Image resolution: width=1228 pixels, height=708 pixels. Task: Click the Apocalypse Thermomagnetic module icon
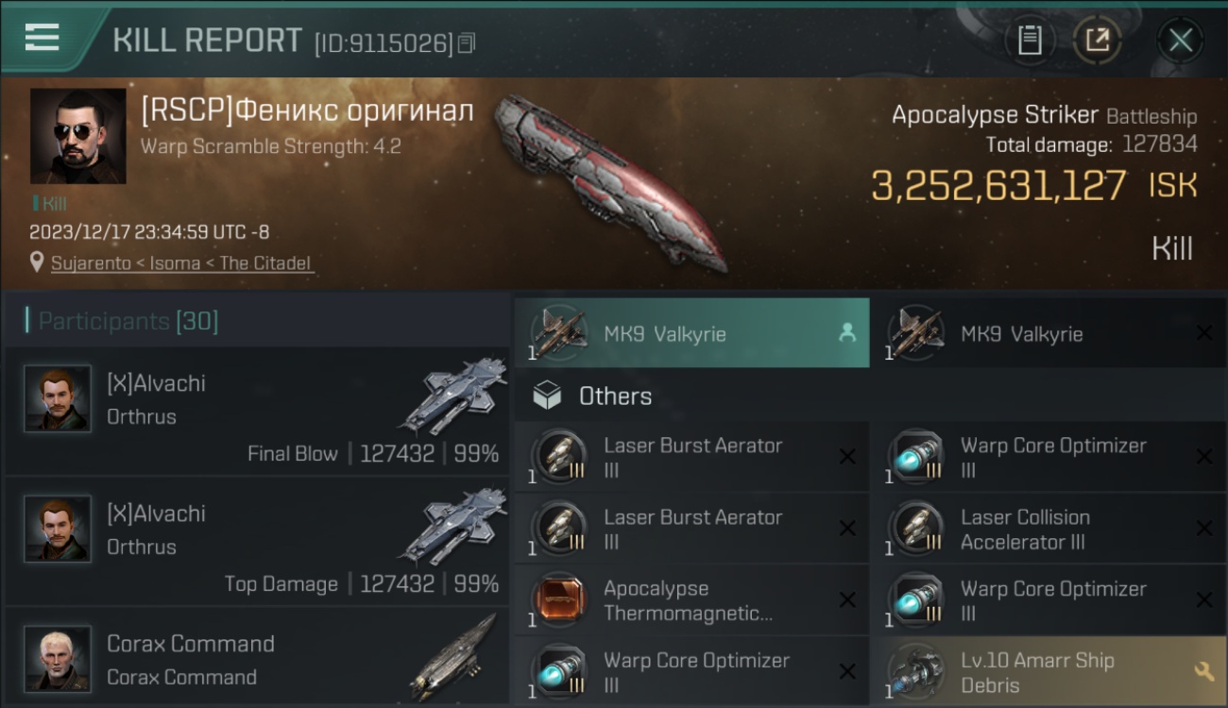[561, 600]
